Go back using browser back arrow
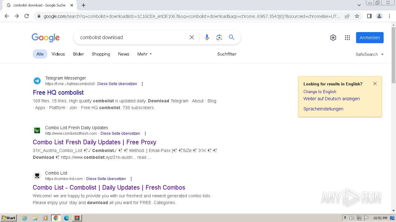The height and width of the screenshot is (222, 396). point(7,16)
